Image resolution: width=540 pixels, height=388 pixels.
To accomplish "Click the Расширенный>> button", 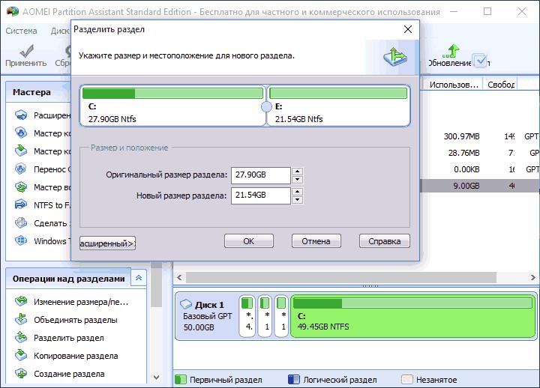I will tap(107, 243).
